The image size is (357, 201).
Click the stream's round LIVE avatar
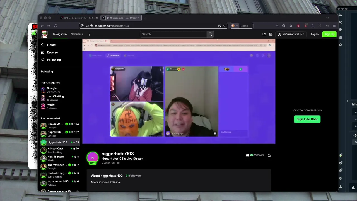(93, 158)
